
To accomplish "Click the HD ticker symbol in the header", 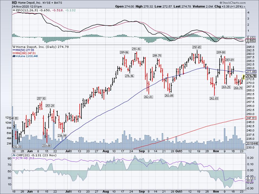I will (14, 3).
